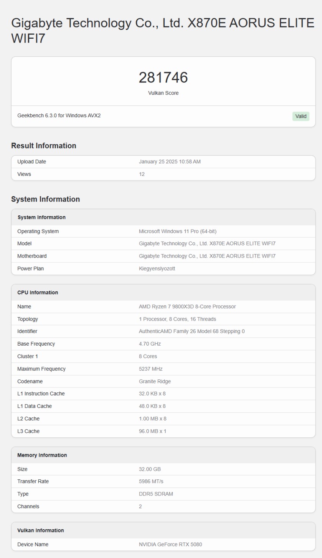Screen dimensions: 322x558
Task: Click the Memory Information table header
Action: tap(42, 455)
